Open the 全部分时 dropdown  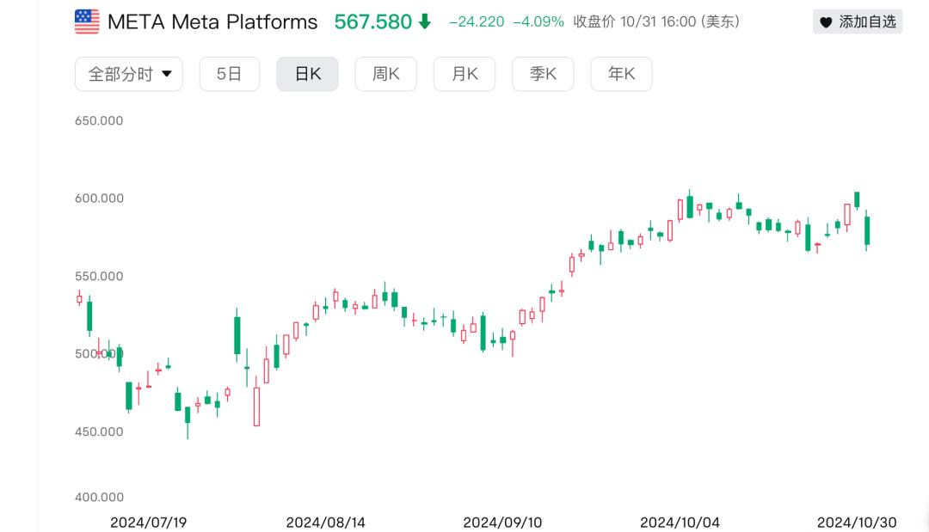[x=129, y=74]
